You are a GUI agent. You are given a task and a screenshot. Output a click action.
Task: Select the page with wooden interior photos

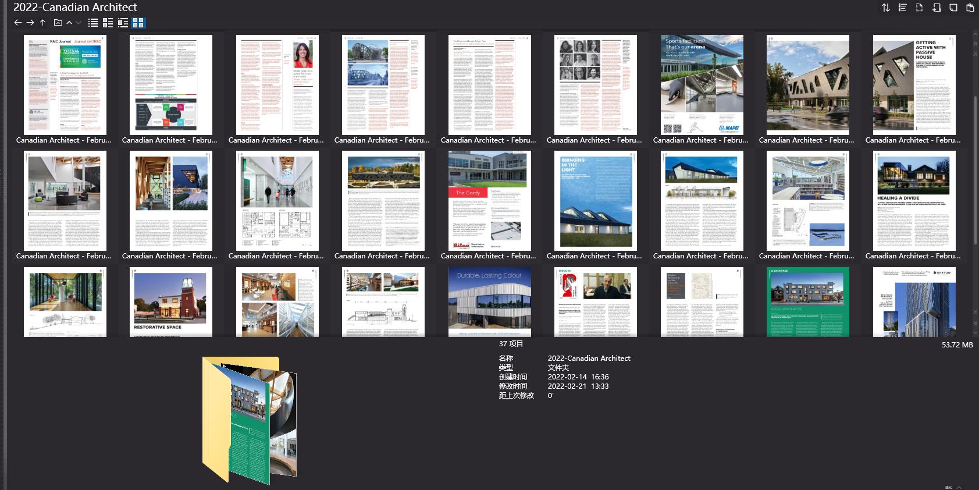tap(170, 201)
